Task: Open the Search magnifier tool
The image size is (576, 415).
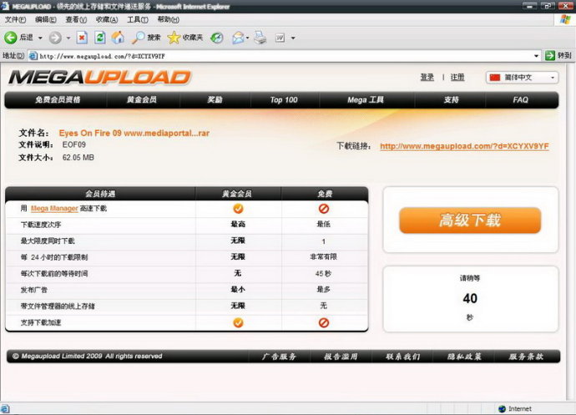Action: [146, 38]
